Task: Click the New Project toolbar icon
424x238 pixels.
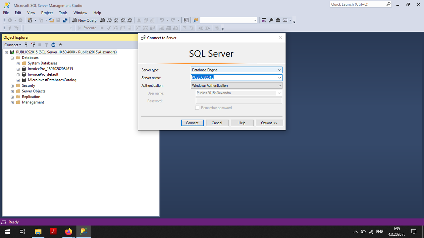Action: 30,20
